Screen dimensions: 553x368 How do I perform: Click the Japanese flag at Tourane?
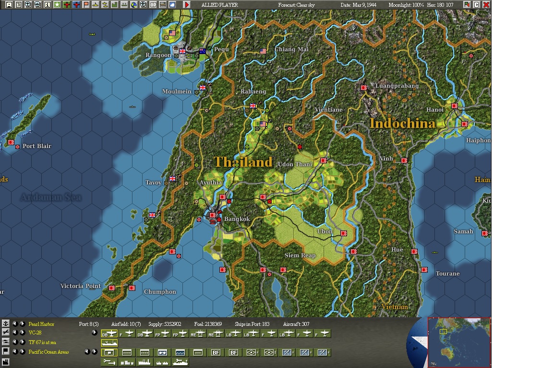(424, 270)
